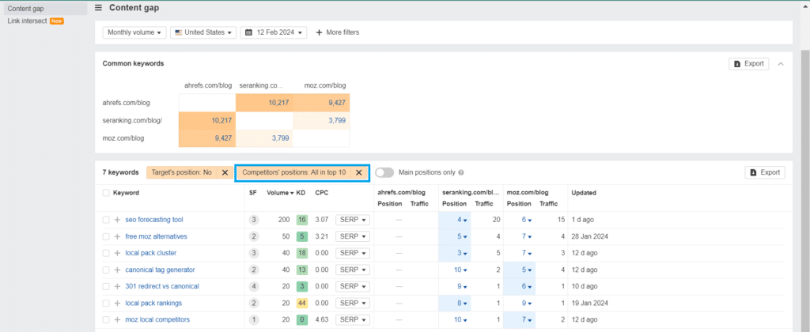Viewport: 810px width, 332px height.
Task: Open the hamburger menu beside Content gap
Action: tap(99, 8)
